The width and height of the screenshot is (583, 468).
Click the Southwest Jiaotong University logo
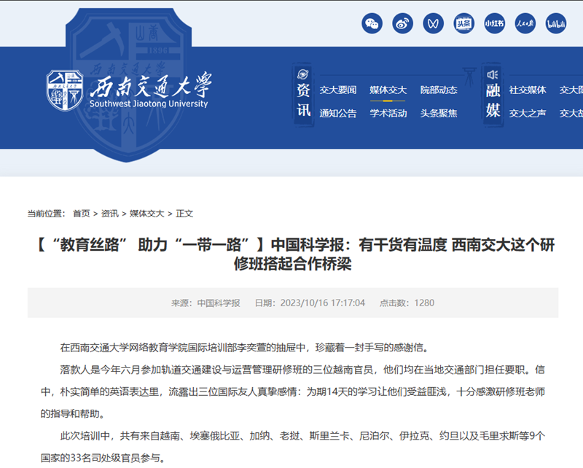[x=129, y=90]
